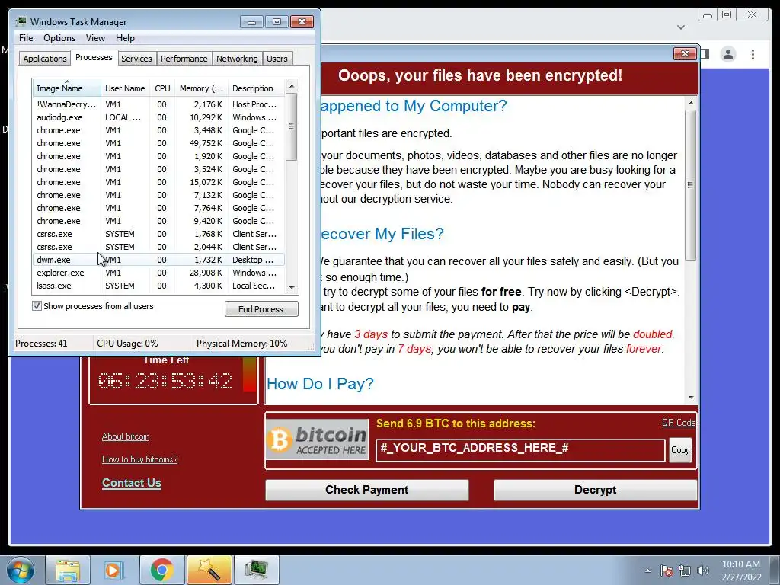Sort processes by CPU column
This screenshot has width=780, height=585.
(x=162, y=88)
